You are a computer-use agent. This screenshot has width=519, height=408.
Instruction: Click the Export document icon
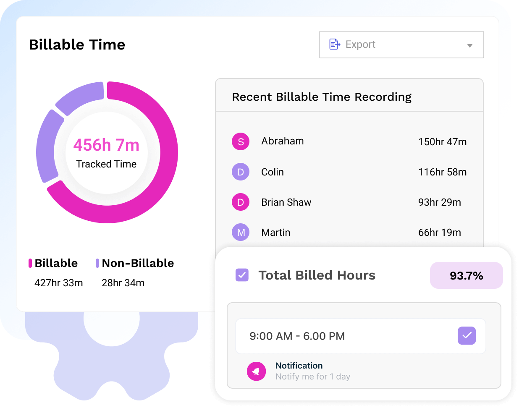tap(334, 44)
